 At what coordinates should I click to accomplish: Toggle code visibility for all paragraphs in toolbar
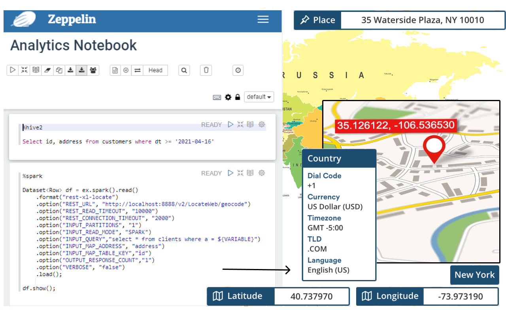coord(25,70)
